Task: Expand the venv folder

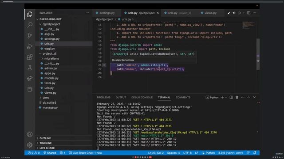Action: coord(40,98)
